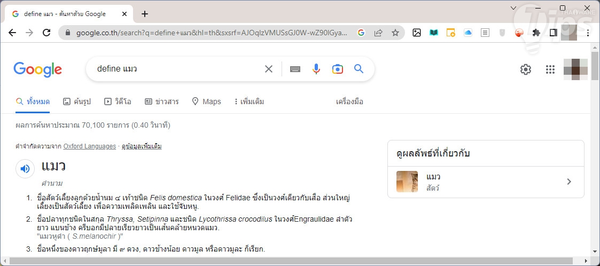Open Google account avatar on page
This screenshot has width=600, height=266.
coord(575,69)
